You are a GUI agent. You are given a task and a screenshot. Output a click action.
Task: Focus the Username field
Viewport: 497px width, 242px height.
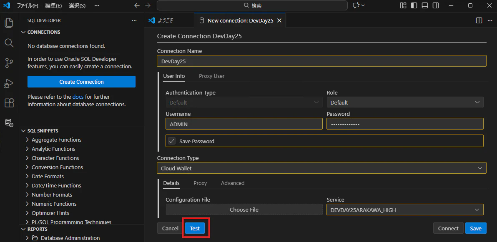pos(244,124)
